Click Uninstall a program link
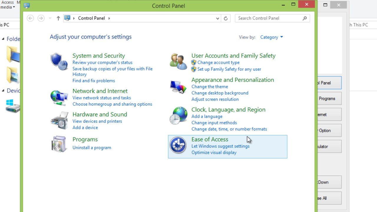The image size is (377, 212). (x=92, y=148)
